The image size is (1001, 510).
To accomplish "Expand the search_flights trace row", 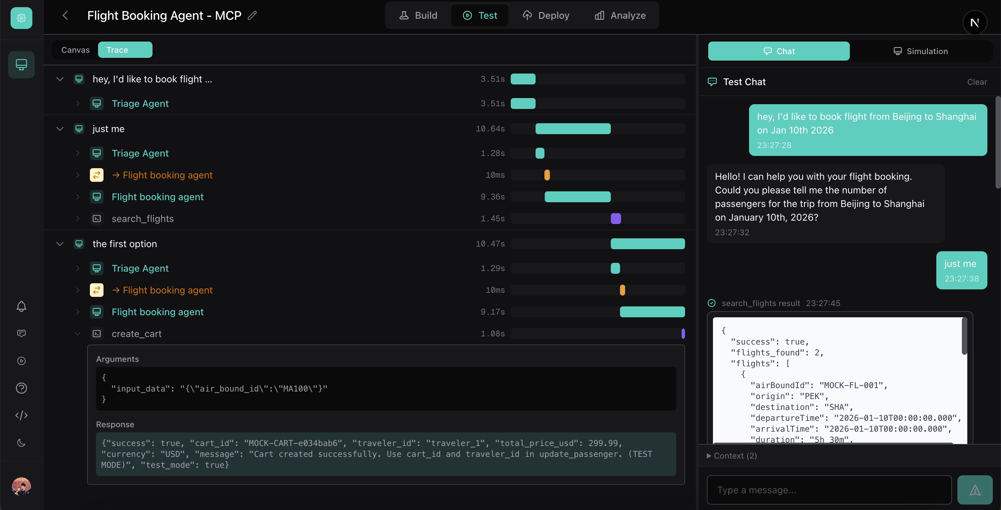I will pos(78,219).
